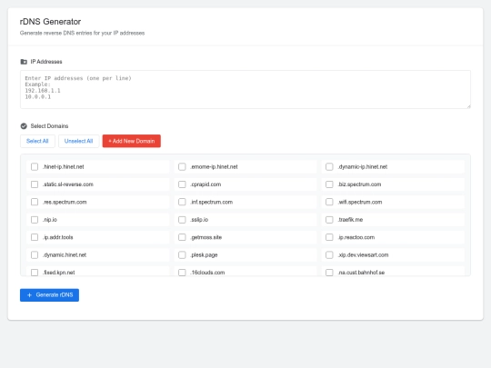Click the .traefik.me domain label
The height and width of the screenshot is (368, 491).
point(350,220)
